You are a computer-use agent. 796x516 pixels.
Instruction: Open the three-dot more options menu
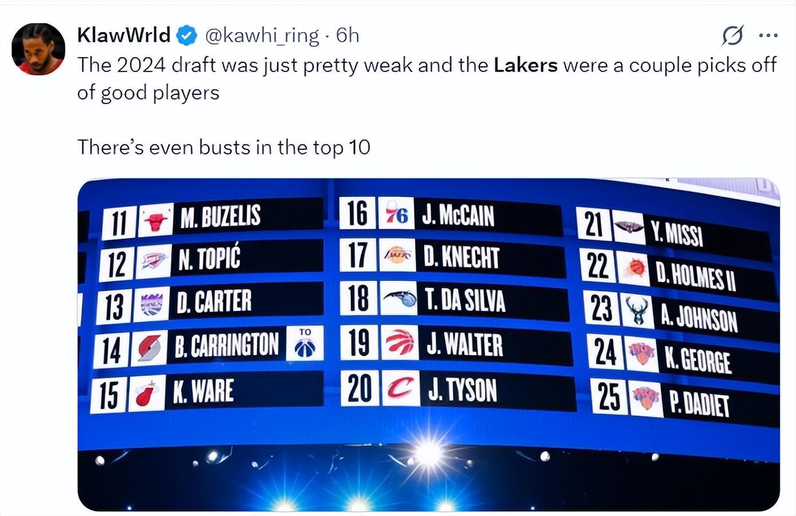tap(768, 35)
